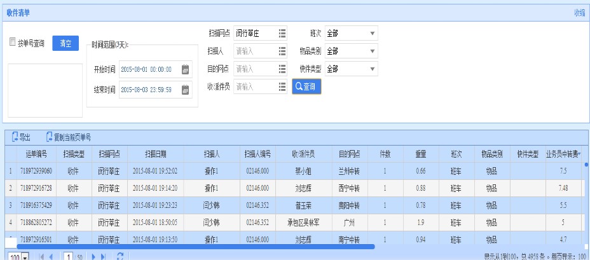This screenshot has height=260, width=590.
Task: Select waybill 718972916728 cell
Action: click(x=36, y=188)
